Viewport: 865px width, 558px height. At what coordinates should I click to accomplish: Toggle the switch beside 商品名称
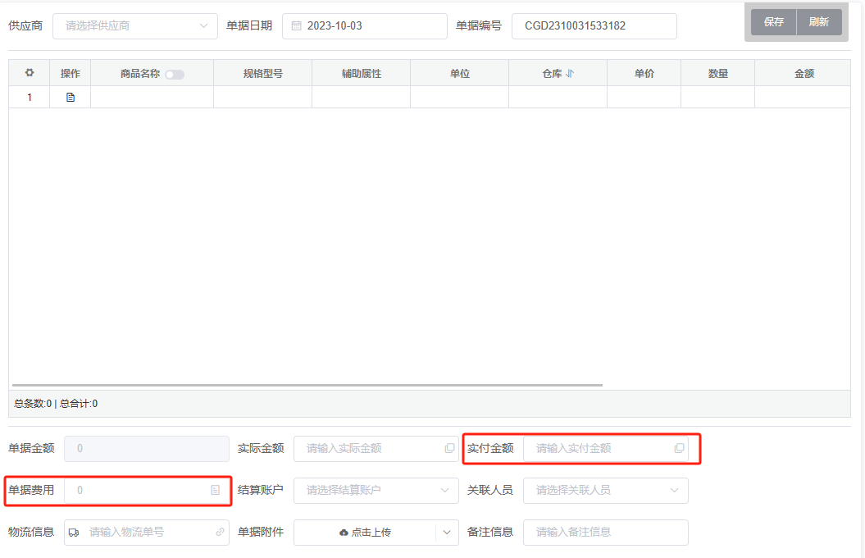175,75
